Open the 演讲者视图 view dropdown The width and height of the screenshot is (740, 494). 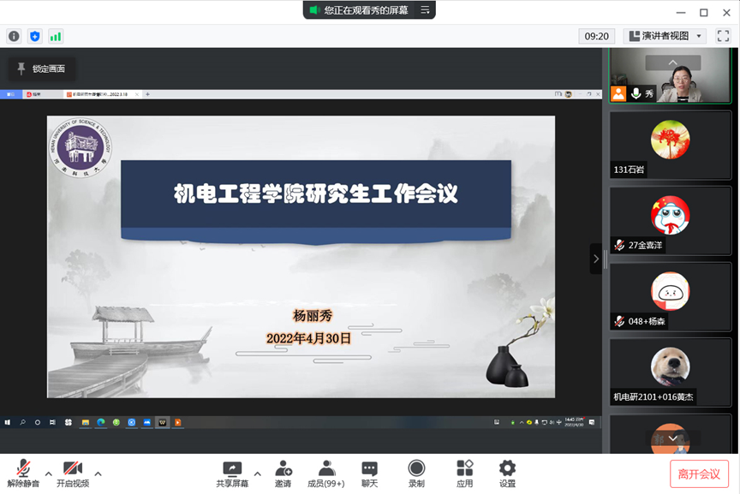point(665,36)
